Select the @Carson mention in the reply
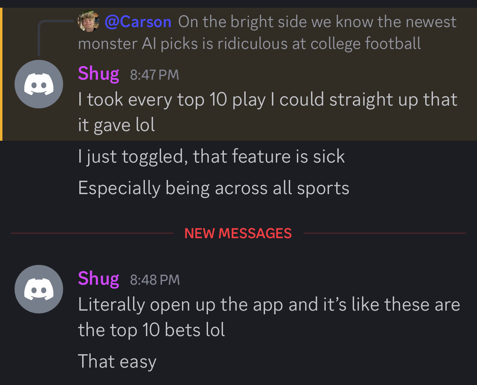This screenshot has height=385, width=477. [138, 22]
